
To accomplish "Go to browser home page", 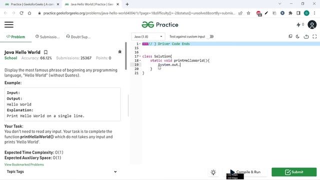I will [29, 13].
